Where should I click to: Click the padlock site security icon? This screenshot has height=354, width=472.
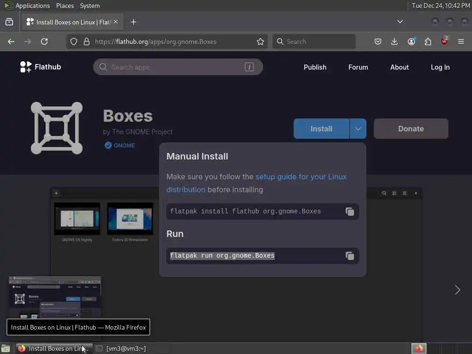click(x=87, y=41)
